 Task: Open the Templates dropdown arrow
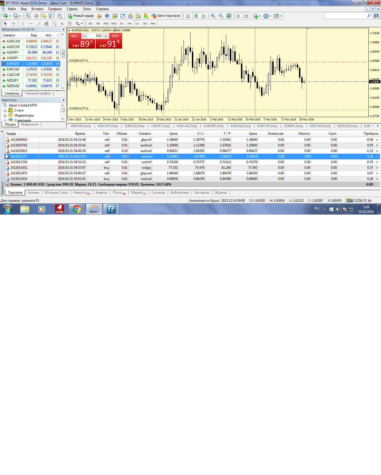[280, 16]
